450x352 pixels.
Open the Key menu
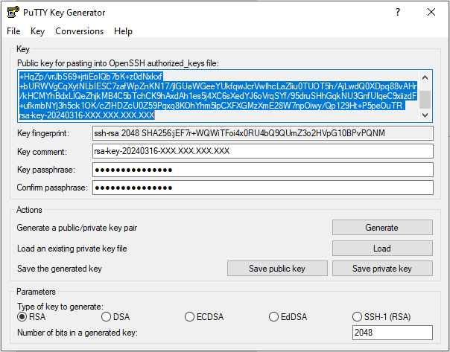[38, 31]
